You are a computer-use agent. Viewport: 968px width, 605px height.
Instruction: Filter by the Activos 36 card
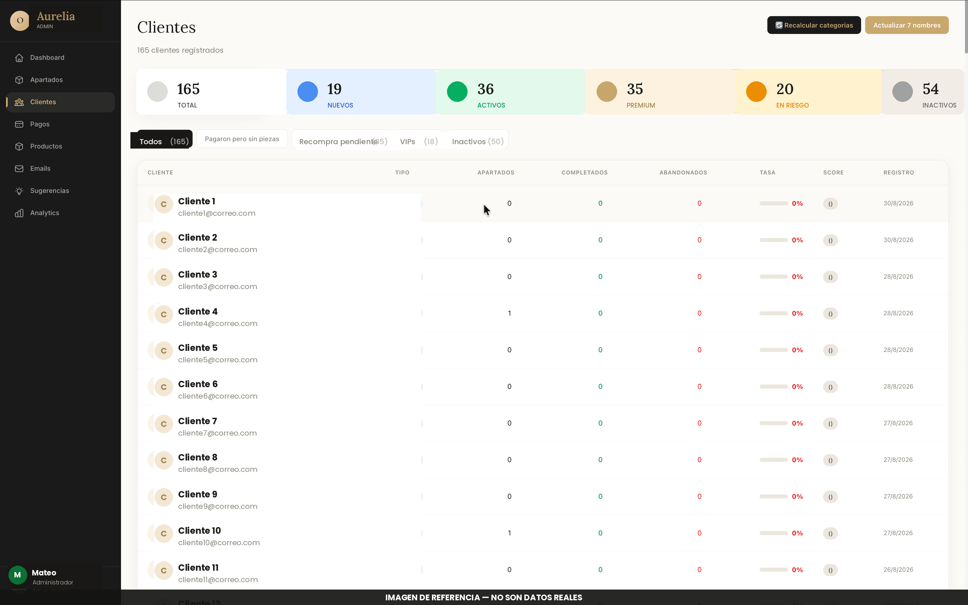511,92
